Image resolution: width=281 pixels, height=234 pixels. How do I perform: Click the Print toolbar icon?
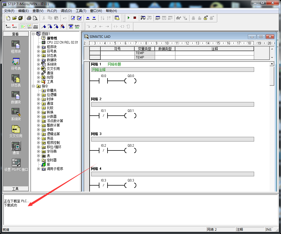point(29,18)
